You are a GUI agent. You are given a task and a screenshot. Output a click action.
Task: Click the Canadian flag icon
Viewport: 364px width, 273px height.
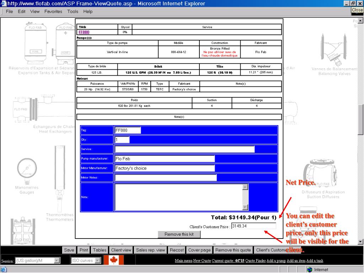pos(113,260)
